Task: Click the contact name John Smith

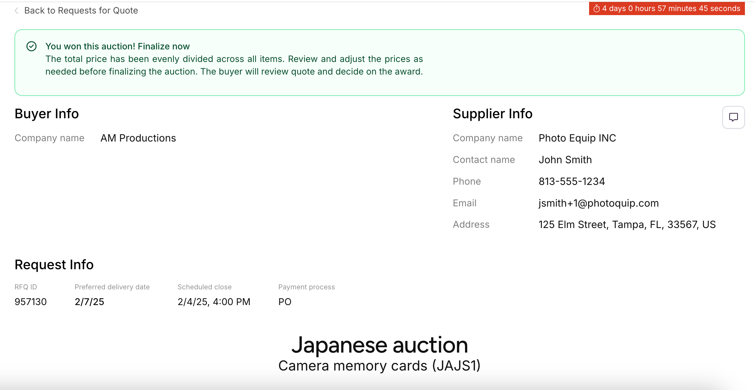Action: coord(565,160)
